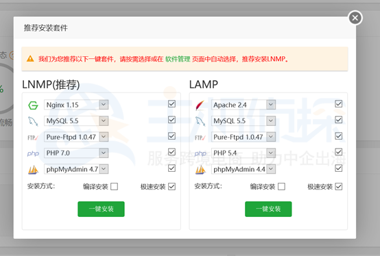
Task: Click the phpMyAdmin sailboat icon in LNMP
Action: (33, 170)
